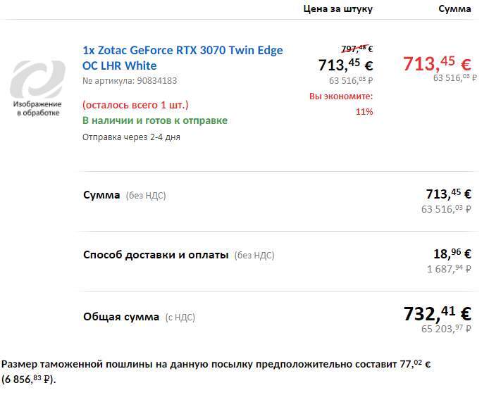This screenshot has width=489, height=395.
Task: Click the red 'осталось всего 1 шт.' notice
Action: (x=135, y=105)
